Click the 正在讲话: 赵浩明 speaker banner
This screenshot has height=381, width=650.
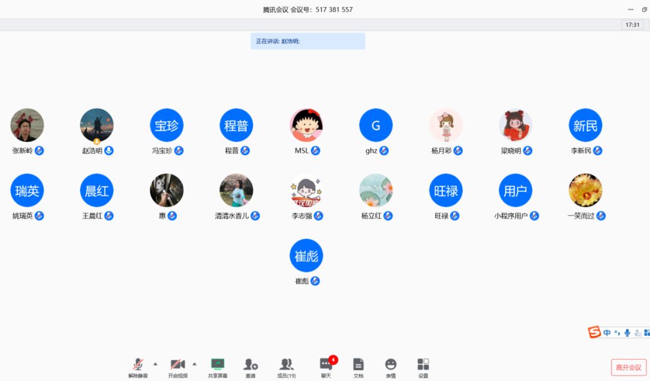[308, 41]
